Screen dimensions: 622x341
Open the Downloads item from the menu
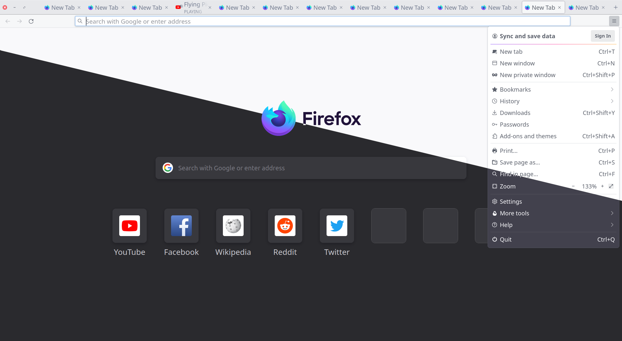(515, 113)
